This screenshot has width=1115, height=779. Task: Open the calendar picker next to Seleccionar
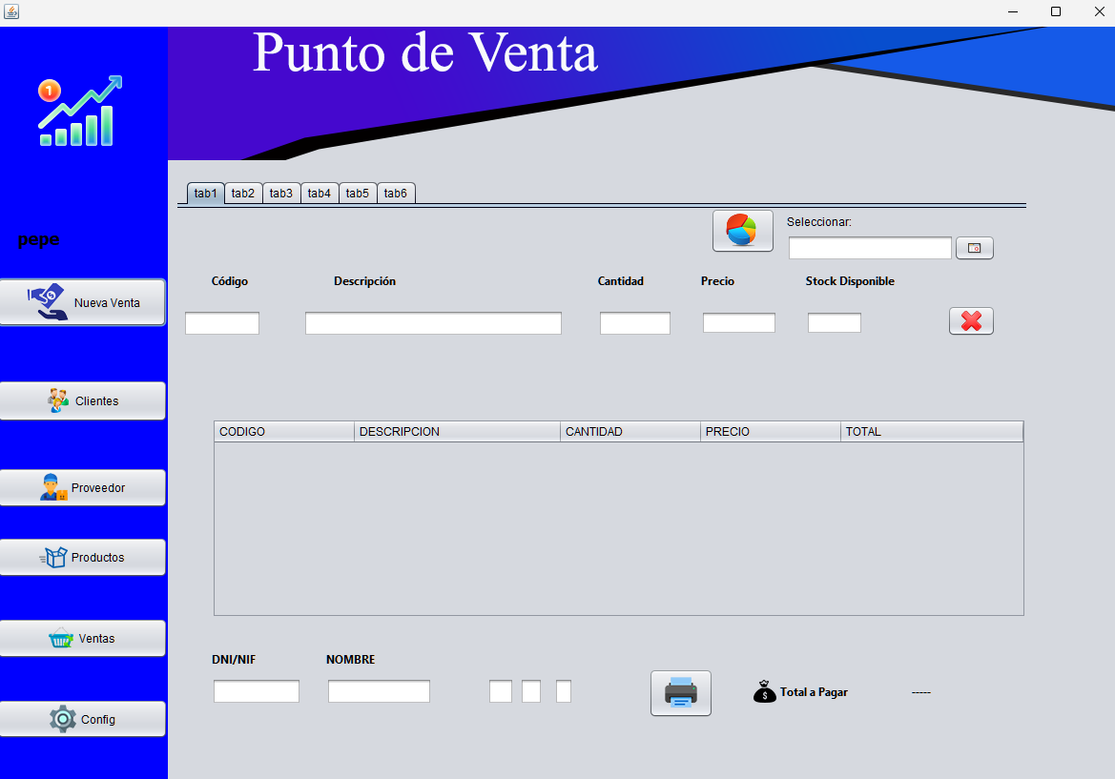974,248
